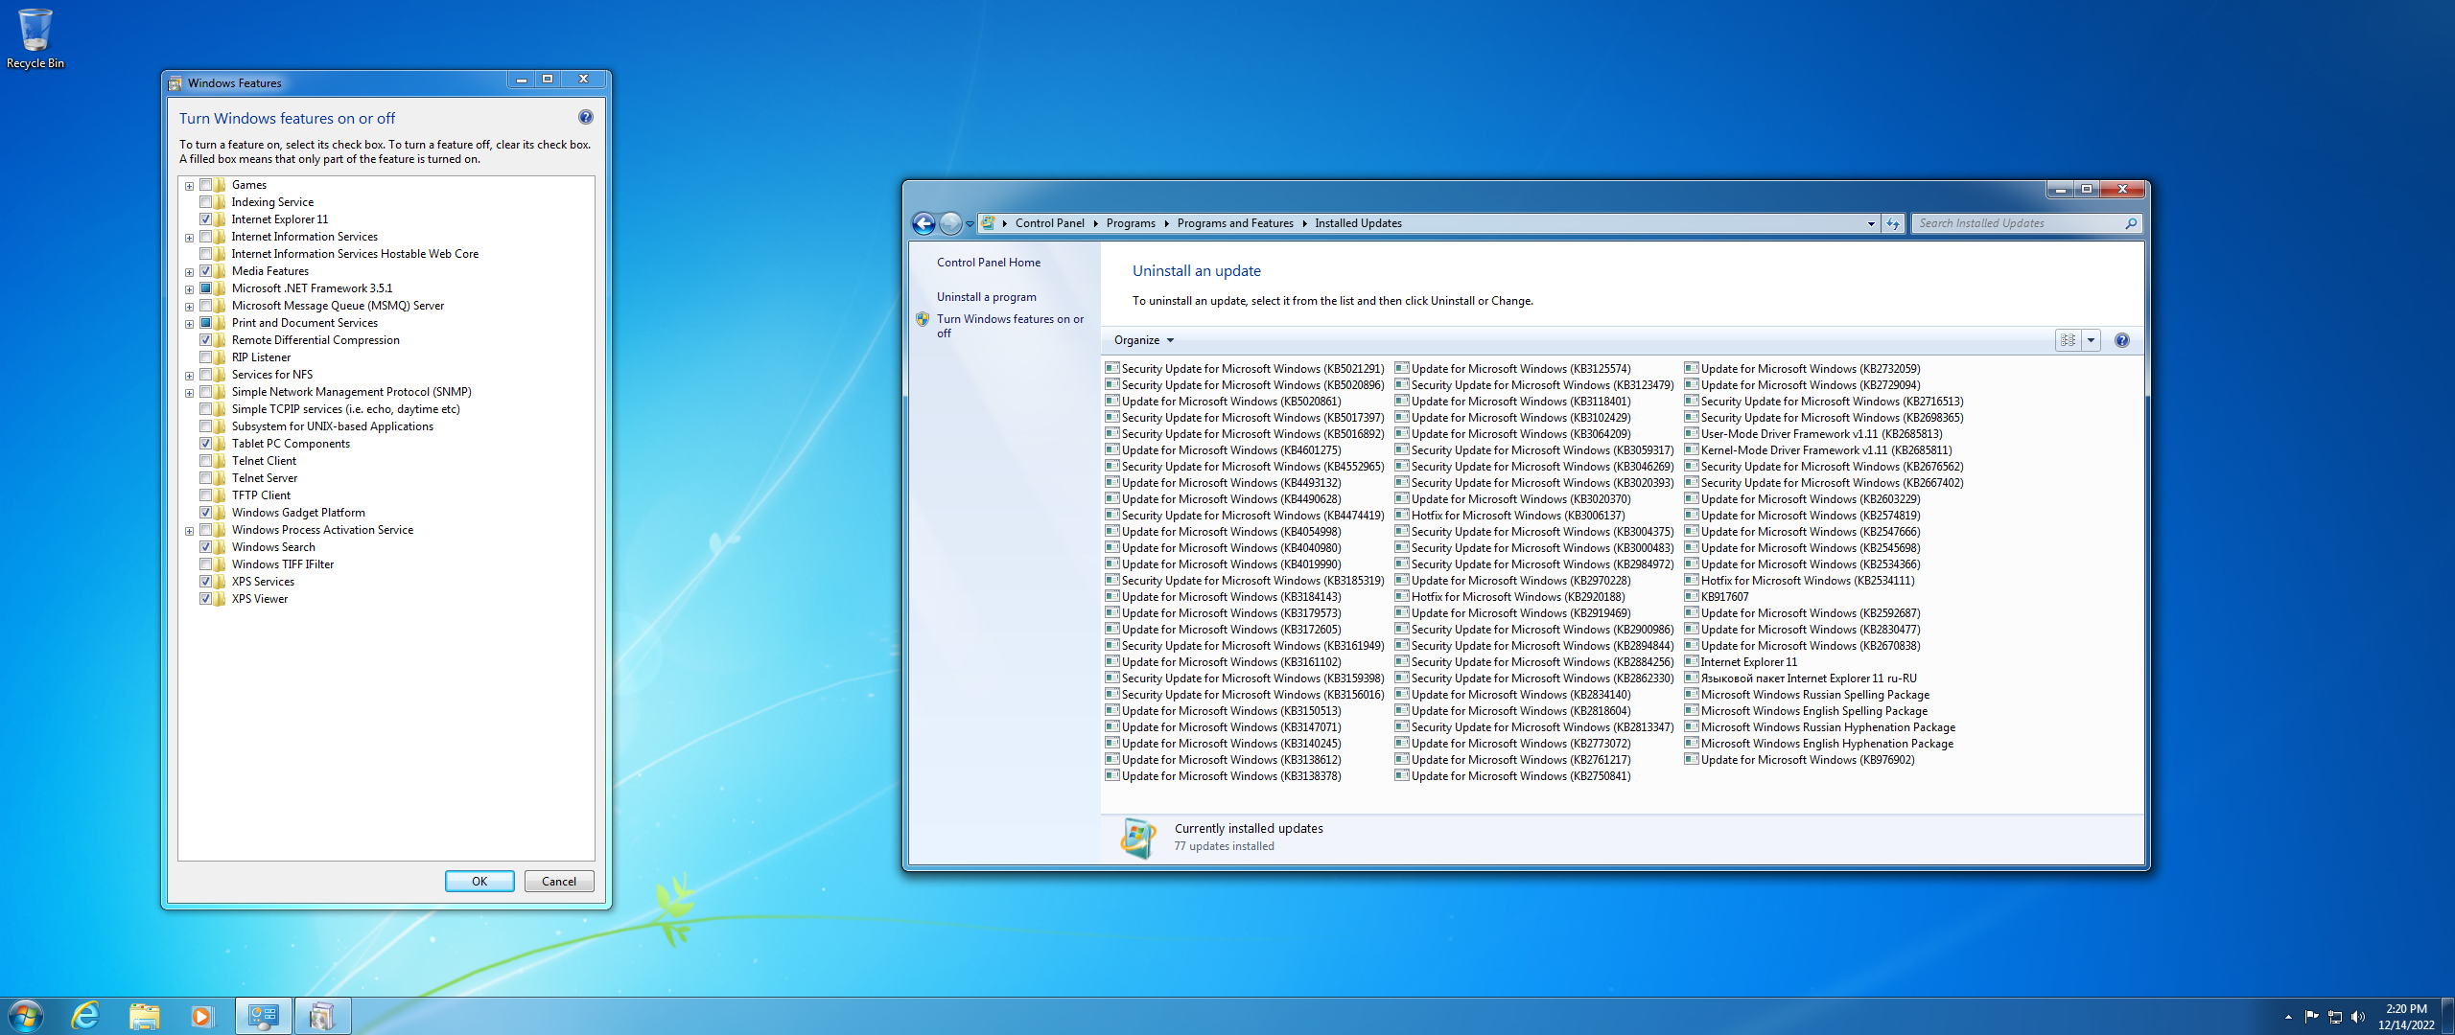Open the Organize dropdown menu
This screenshot has width=2455, height=1035.
coord(1143,340)
